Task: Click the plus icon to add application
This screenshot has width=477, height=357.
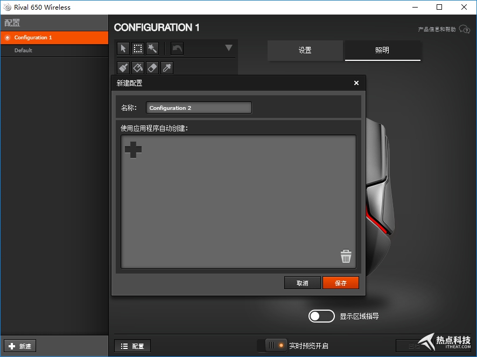Action: pyautogui.click(x=133, y=150)
